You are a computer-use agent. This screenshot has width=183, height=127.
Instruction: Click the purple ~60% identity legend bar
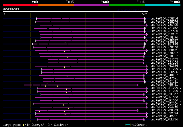click(91, 5)
